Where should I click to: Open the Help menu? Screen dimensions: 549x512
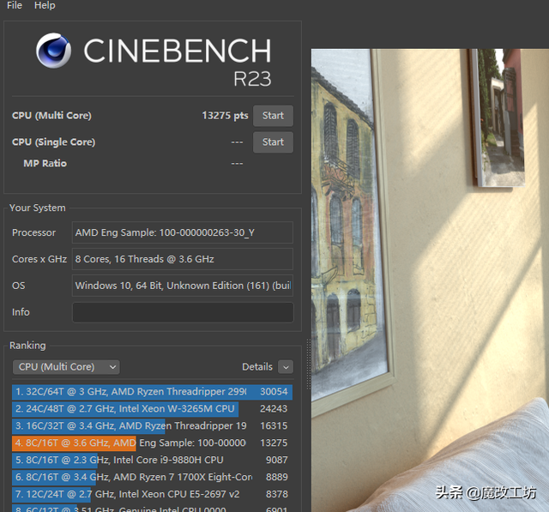pos(45,5)
